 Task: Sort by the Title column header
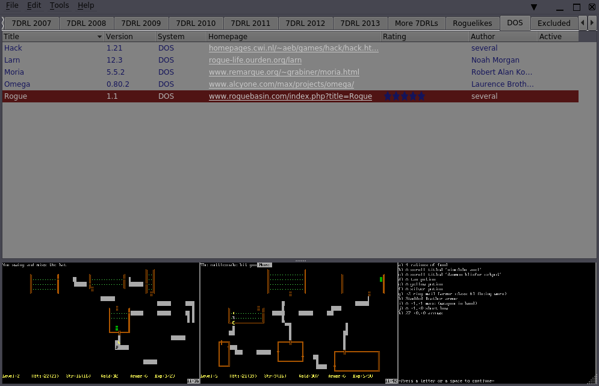53,37
